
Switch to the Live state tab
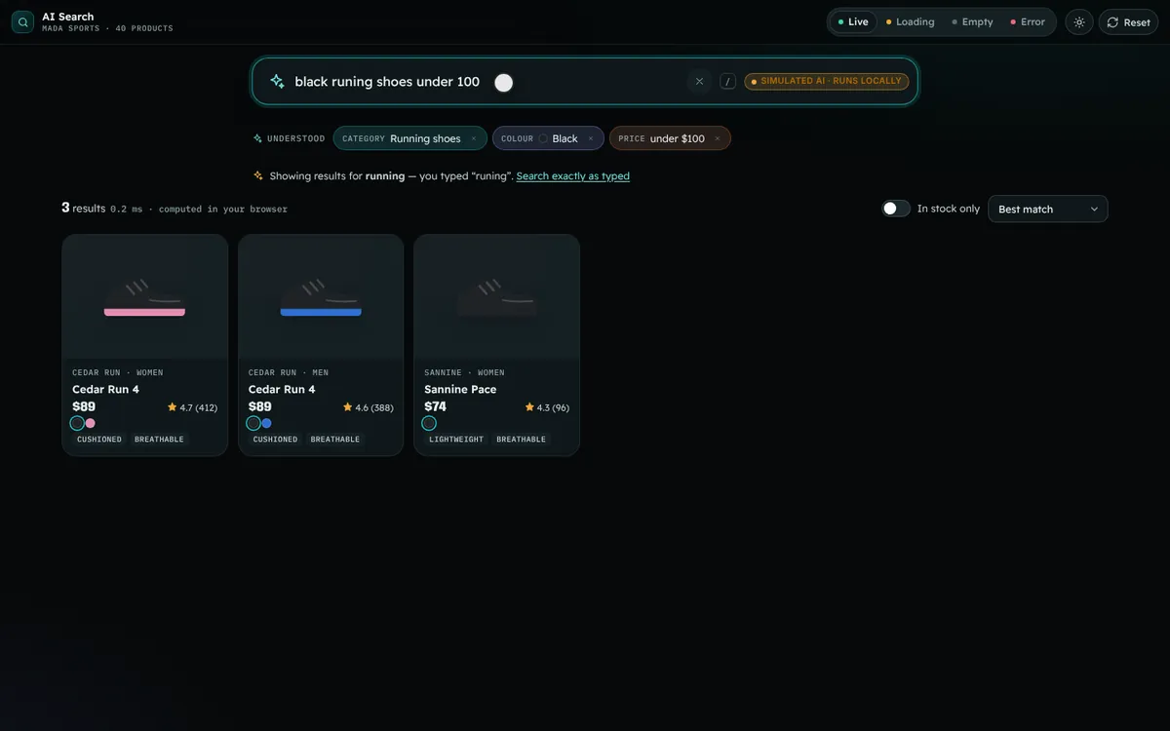click(x=853, y=21)
